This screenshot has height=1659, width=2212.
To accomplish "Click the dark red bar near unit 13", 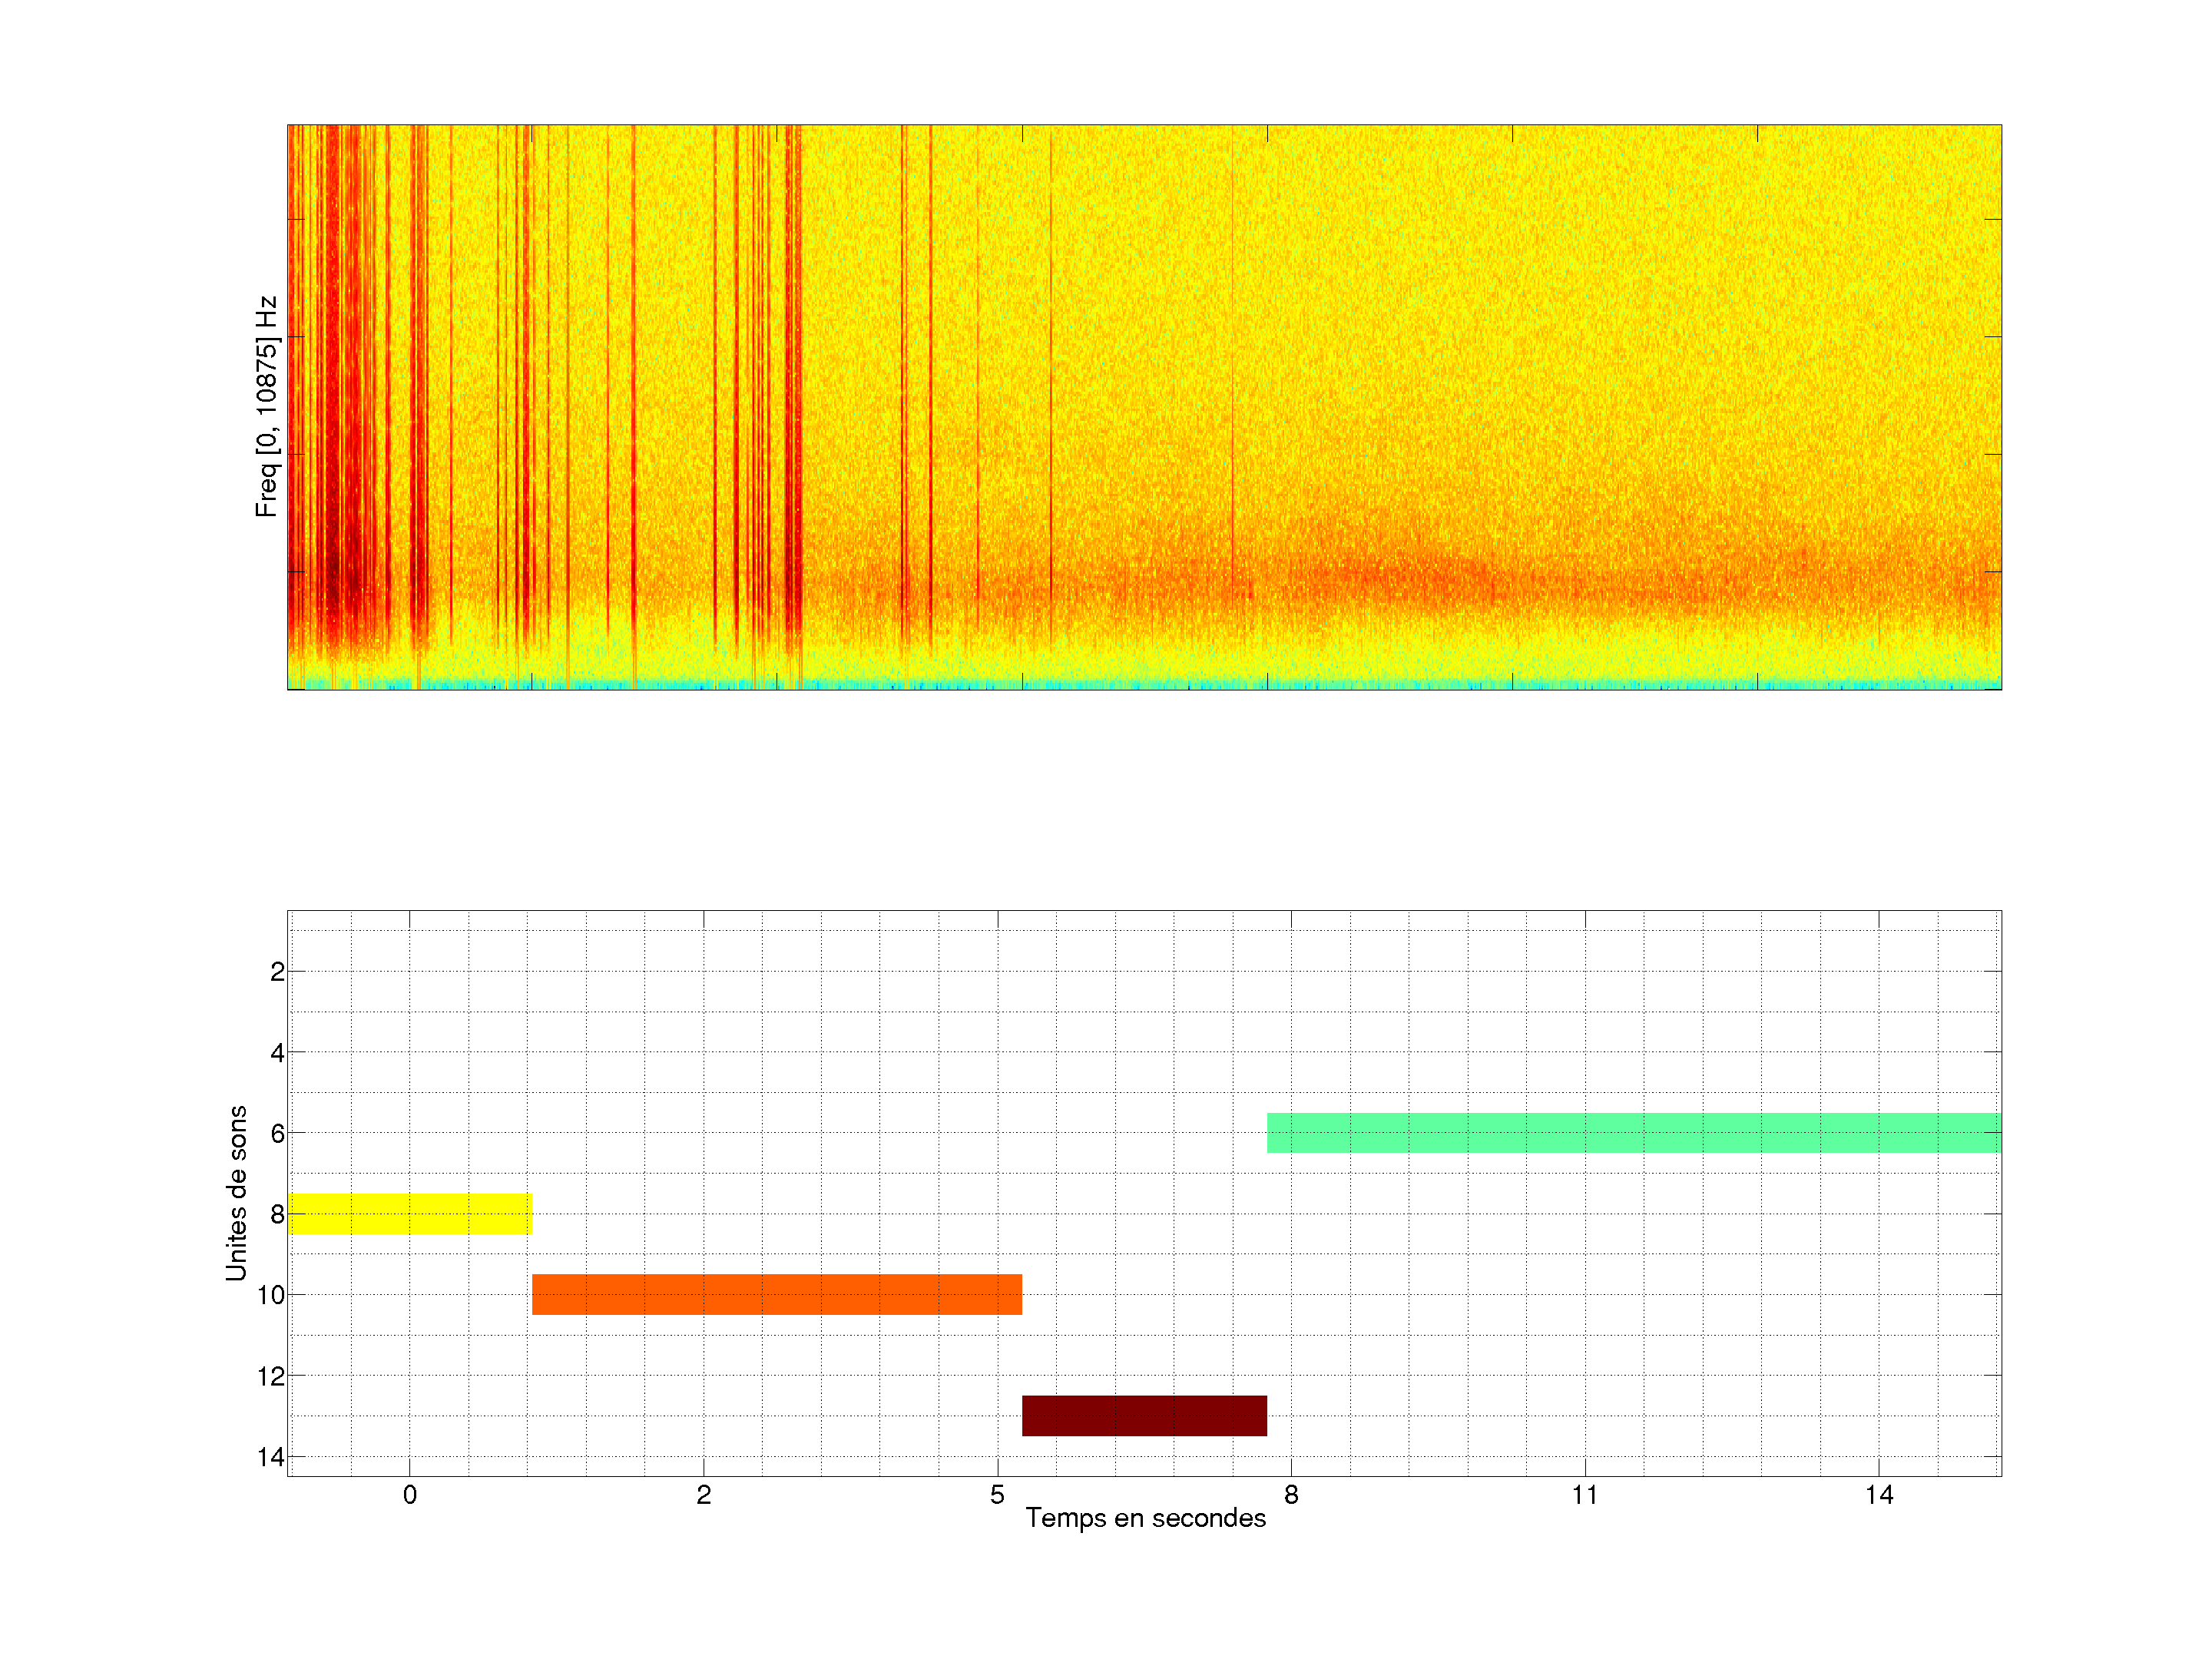I will tap(1144, 1415).
